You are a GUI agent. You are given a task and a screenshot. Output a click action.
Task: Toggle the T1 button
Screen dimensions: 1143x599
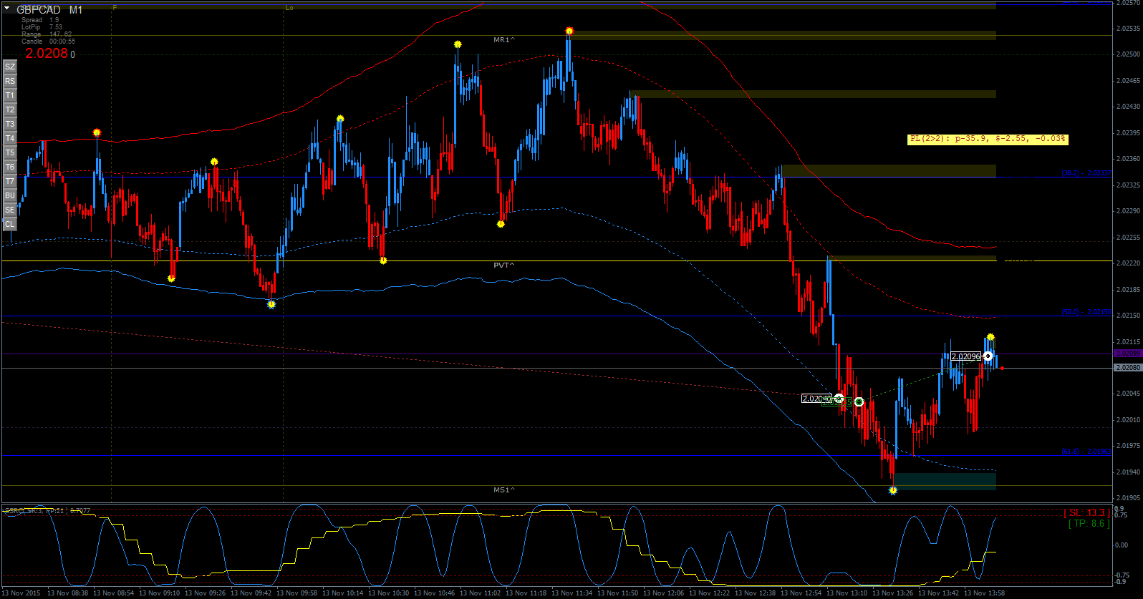[x=10, y=95]
